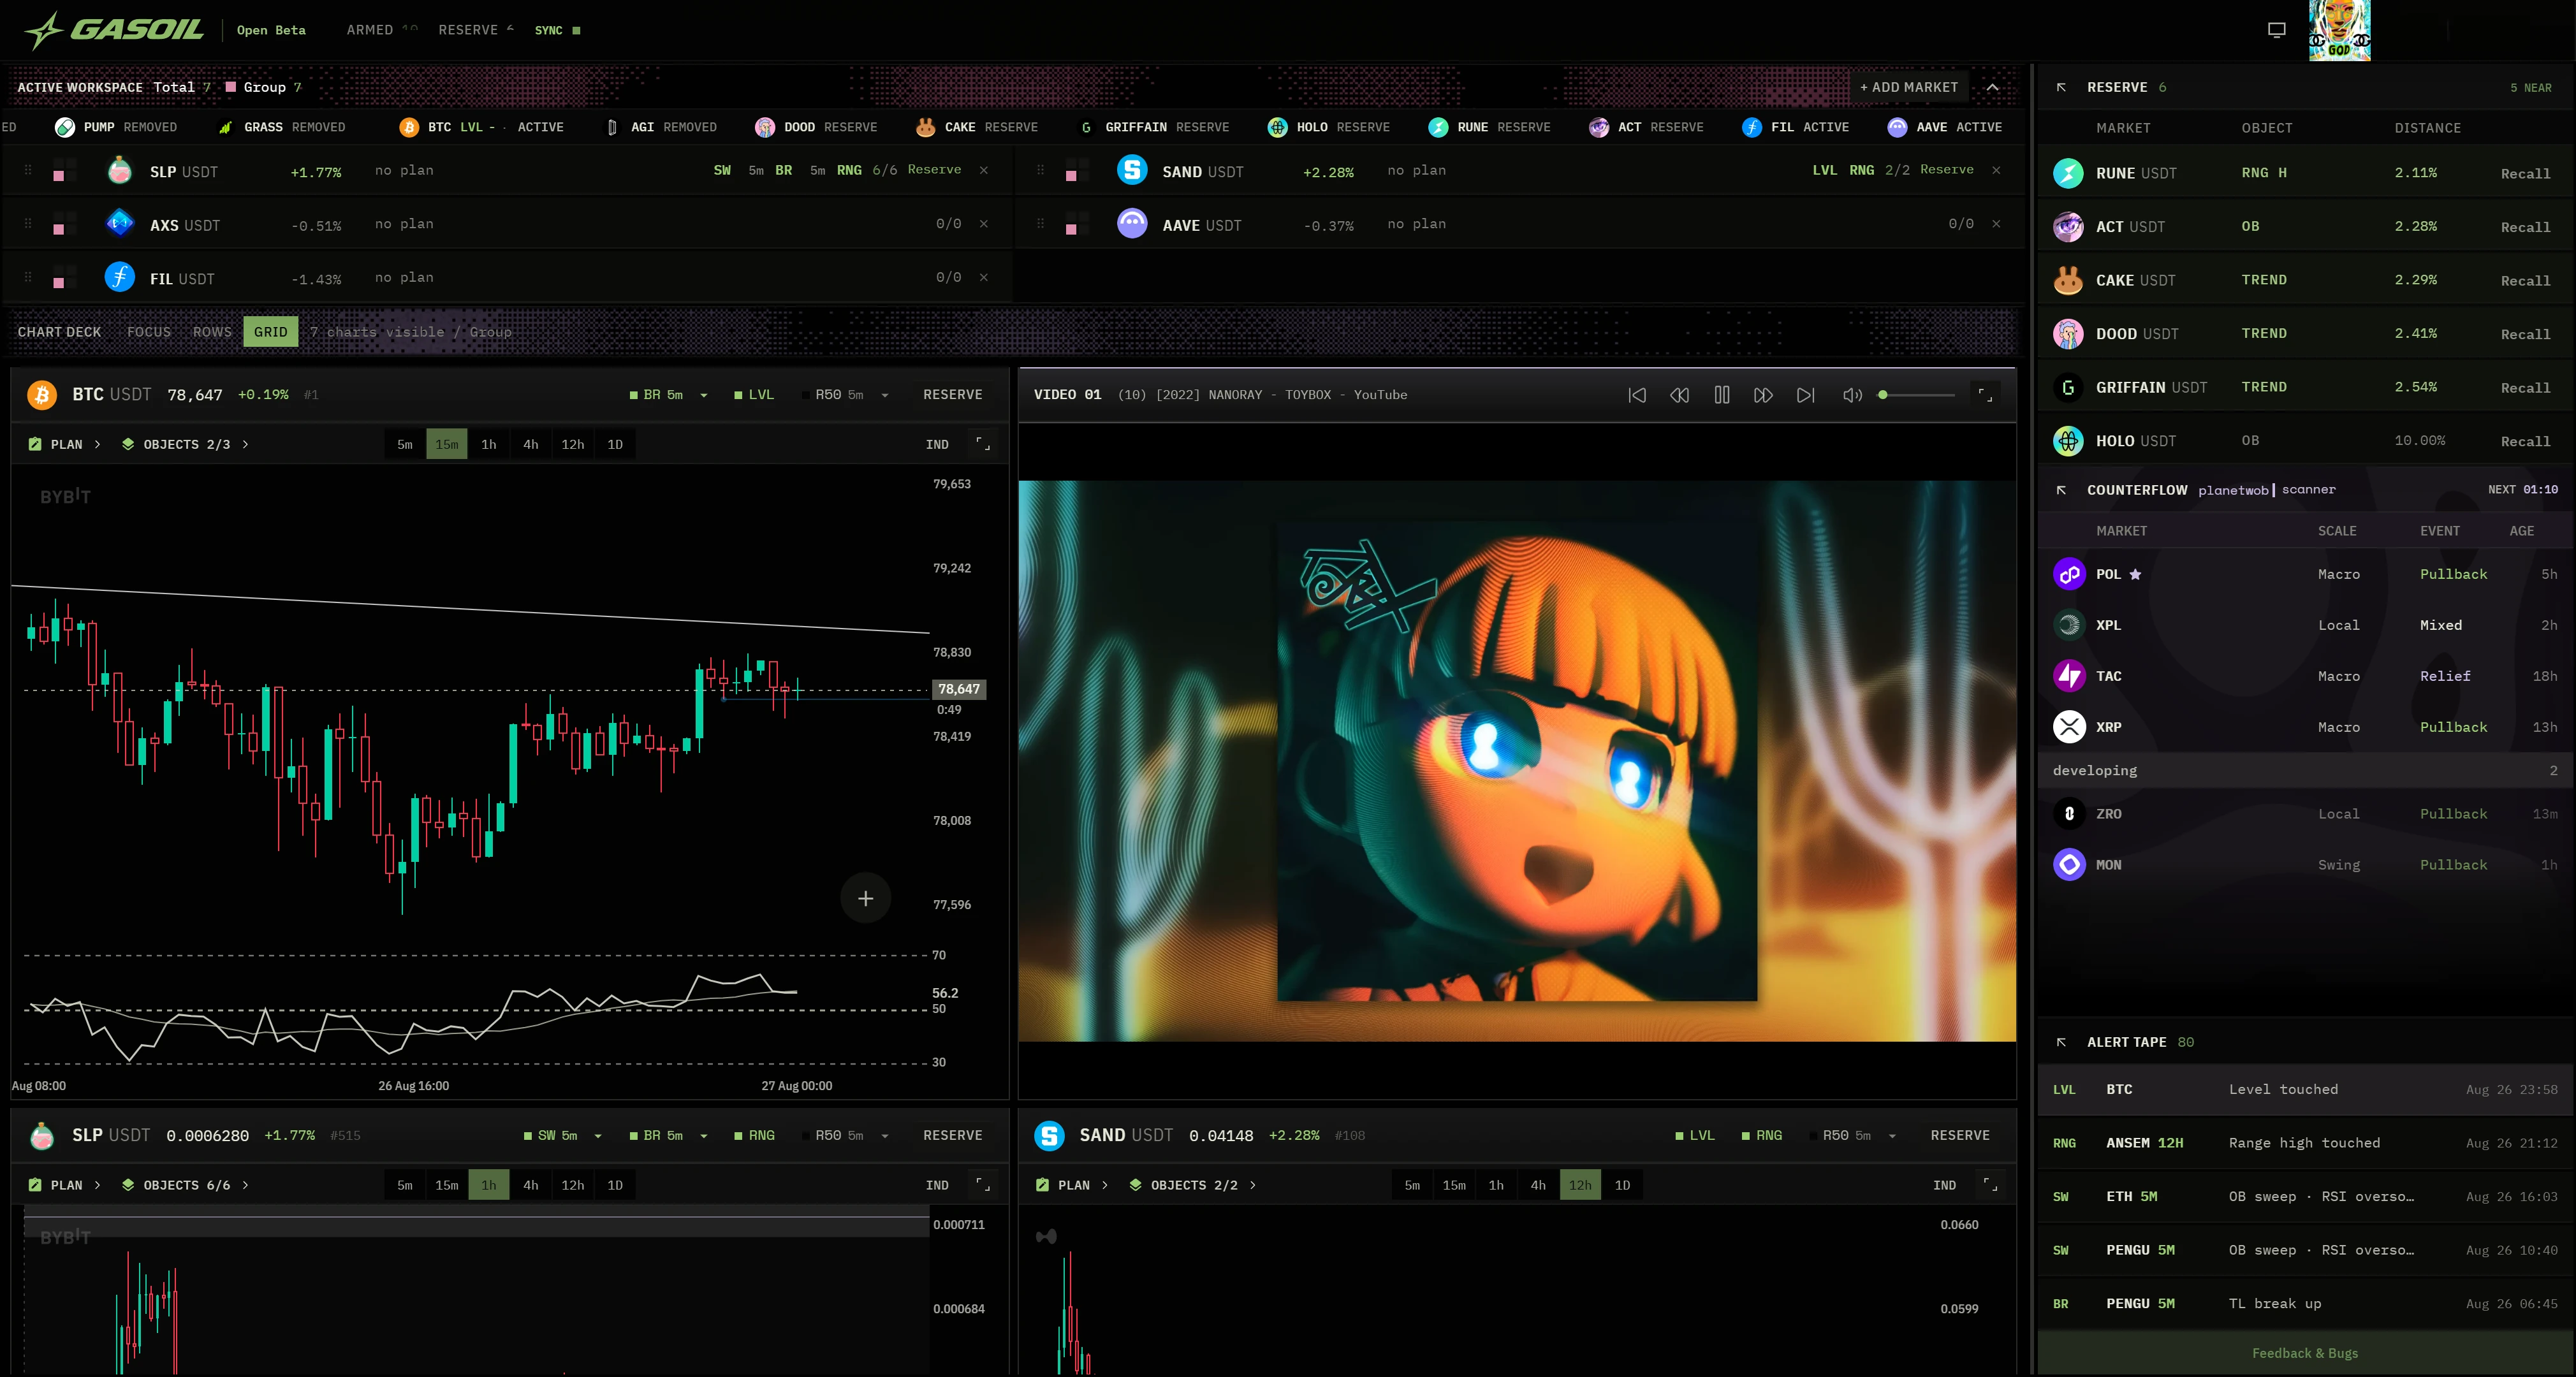Remove SAND USDT row from workspace
The width and height of the screenshot is (2576, 1377).
(x=1996, y=170)
